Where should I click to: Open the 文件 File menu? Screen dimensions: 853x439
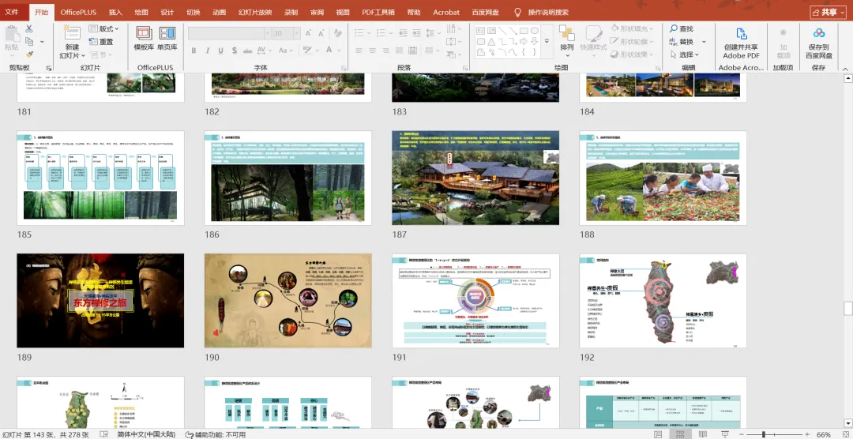point(11,12)
